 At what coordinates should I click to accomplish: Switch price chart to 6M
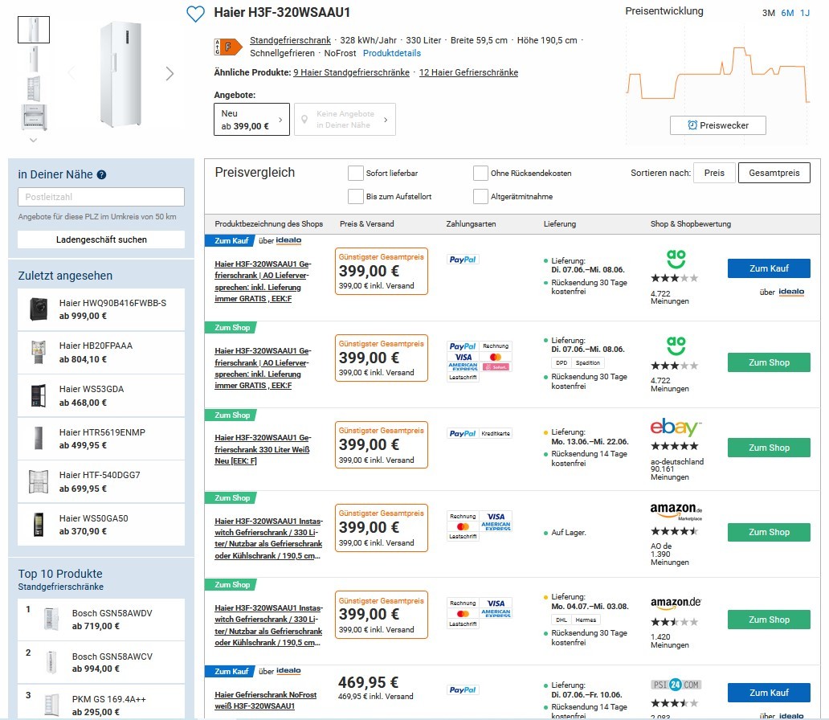click(787, 13)
